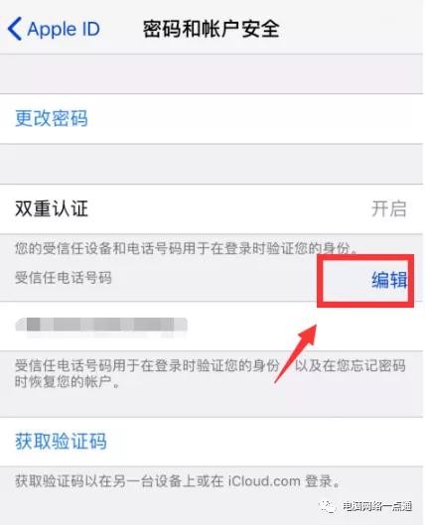The width and height of the screenshot is (425, 525).
Task: Click the iCloud.com text in the footer
Action: click(x=264, y=481)
